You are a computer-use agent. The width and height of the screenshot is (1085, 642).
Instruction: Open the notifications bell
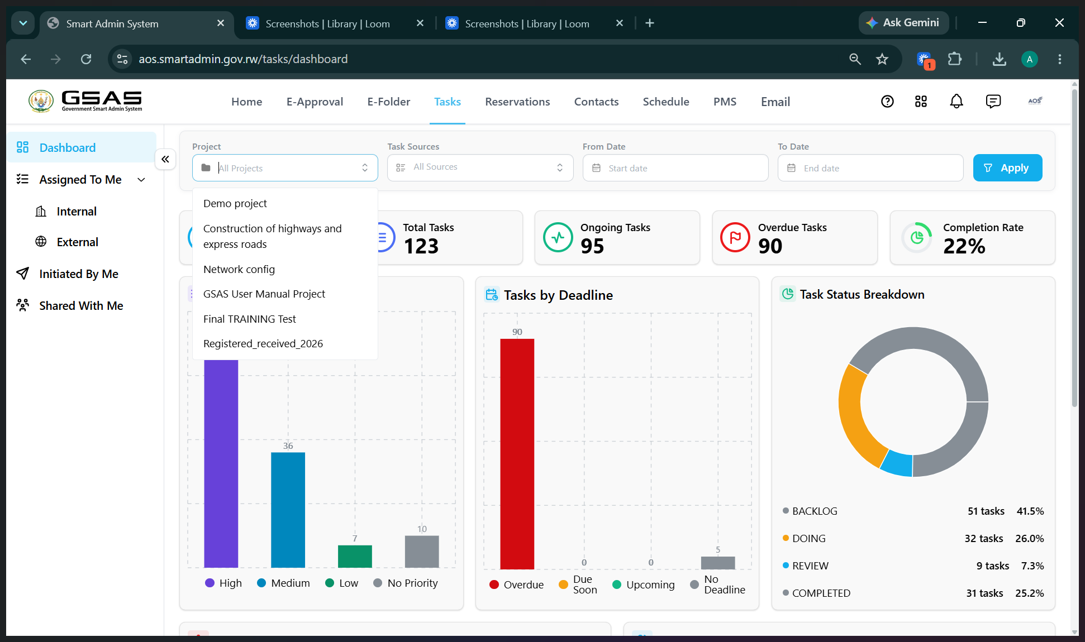tap(956, 101)
